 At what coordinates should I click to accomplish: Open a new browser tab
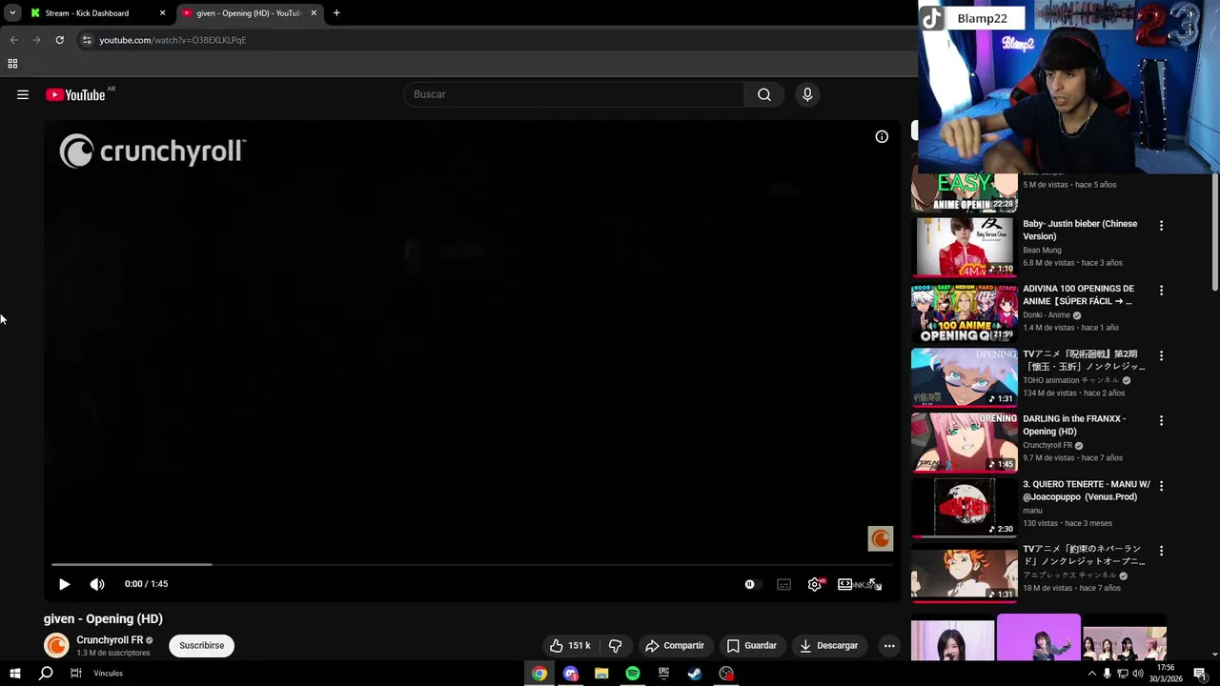[336, 13]
